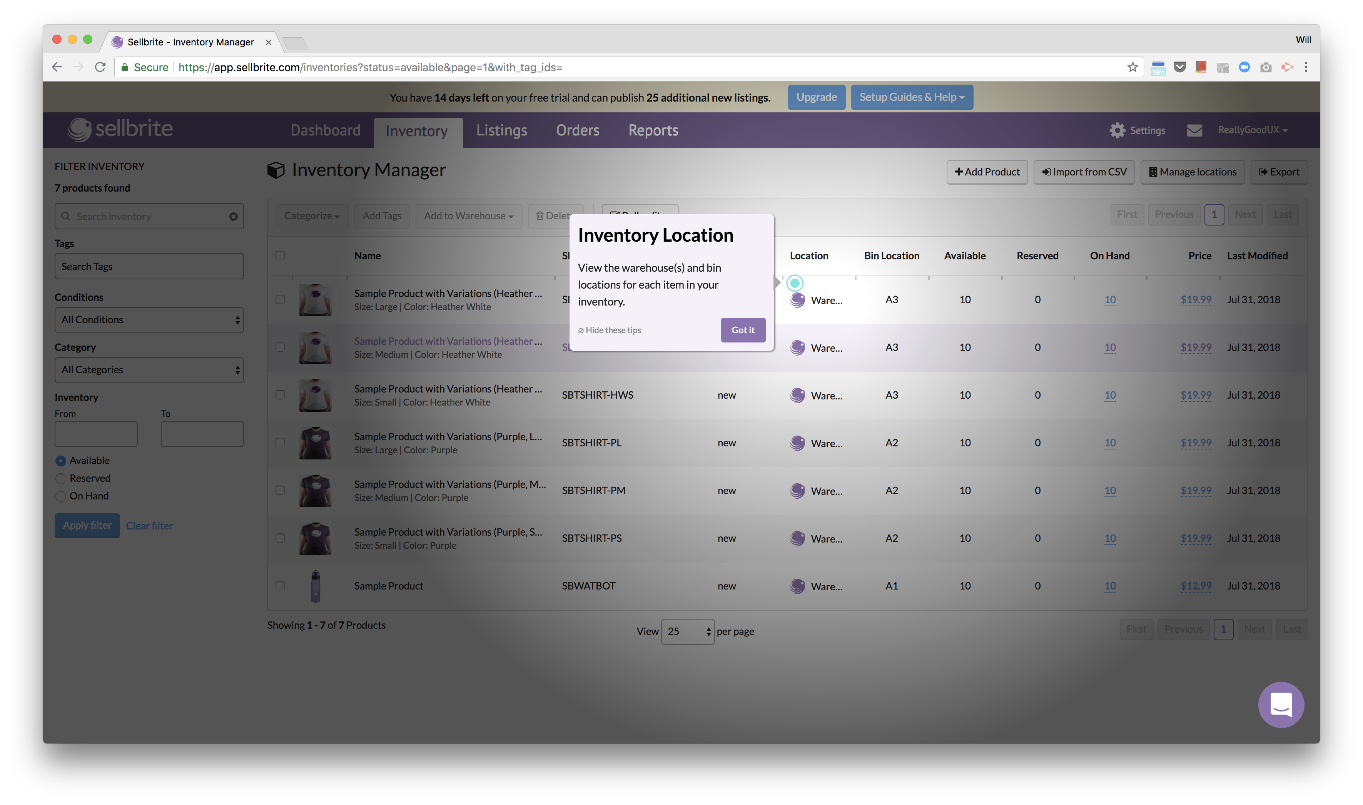Open Manage locations
The width and height of the screenshot is (1363, 805).
(1193, 172)
